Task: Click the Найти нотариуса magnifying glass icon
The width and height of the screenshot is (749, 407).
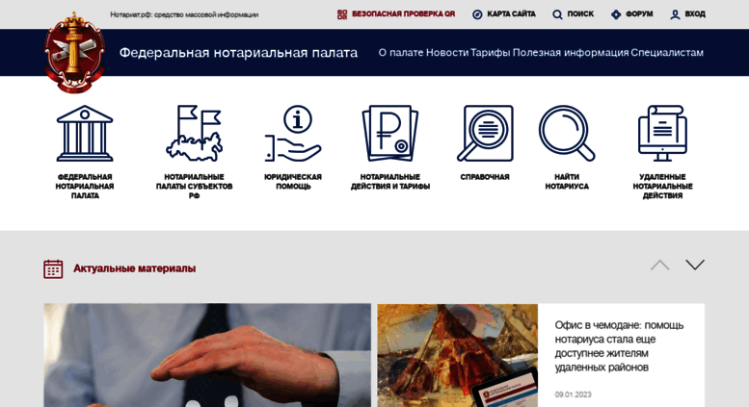Action: coord(567,134)
